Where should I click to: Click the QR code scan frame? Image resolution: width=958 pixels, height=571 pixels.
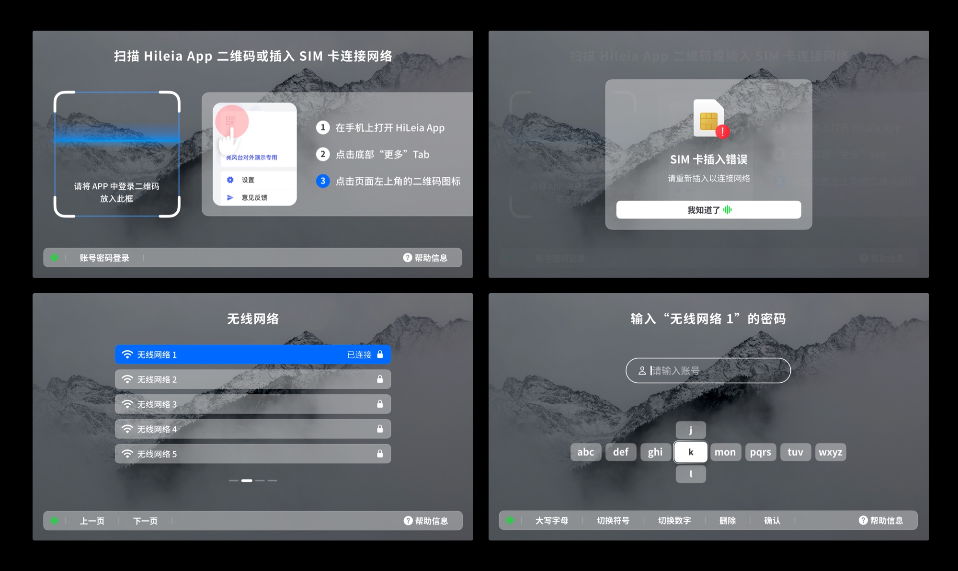click(117, 154)
